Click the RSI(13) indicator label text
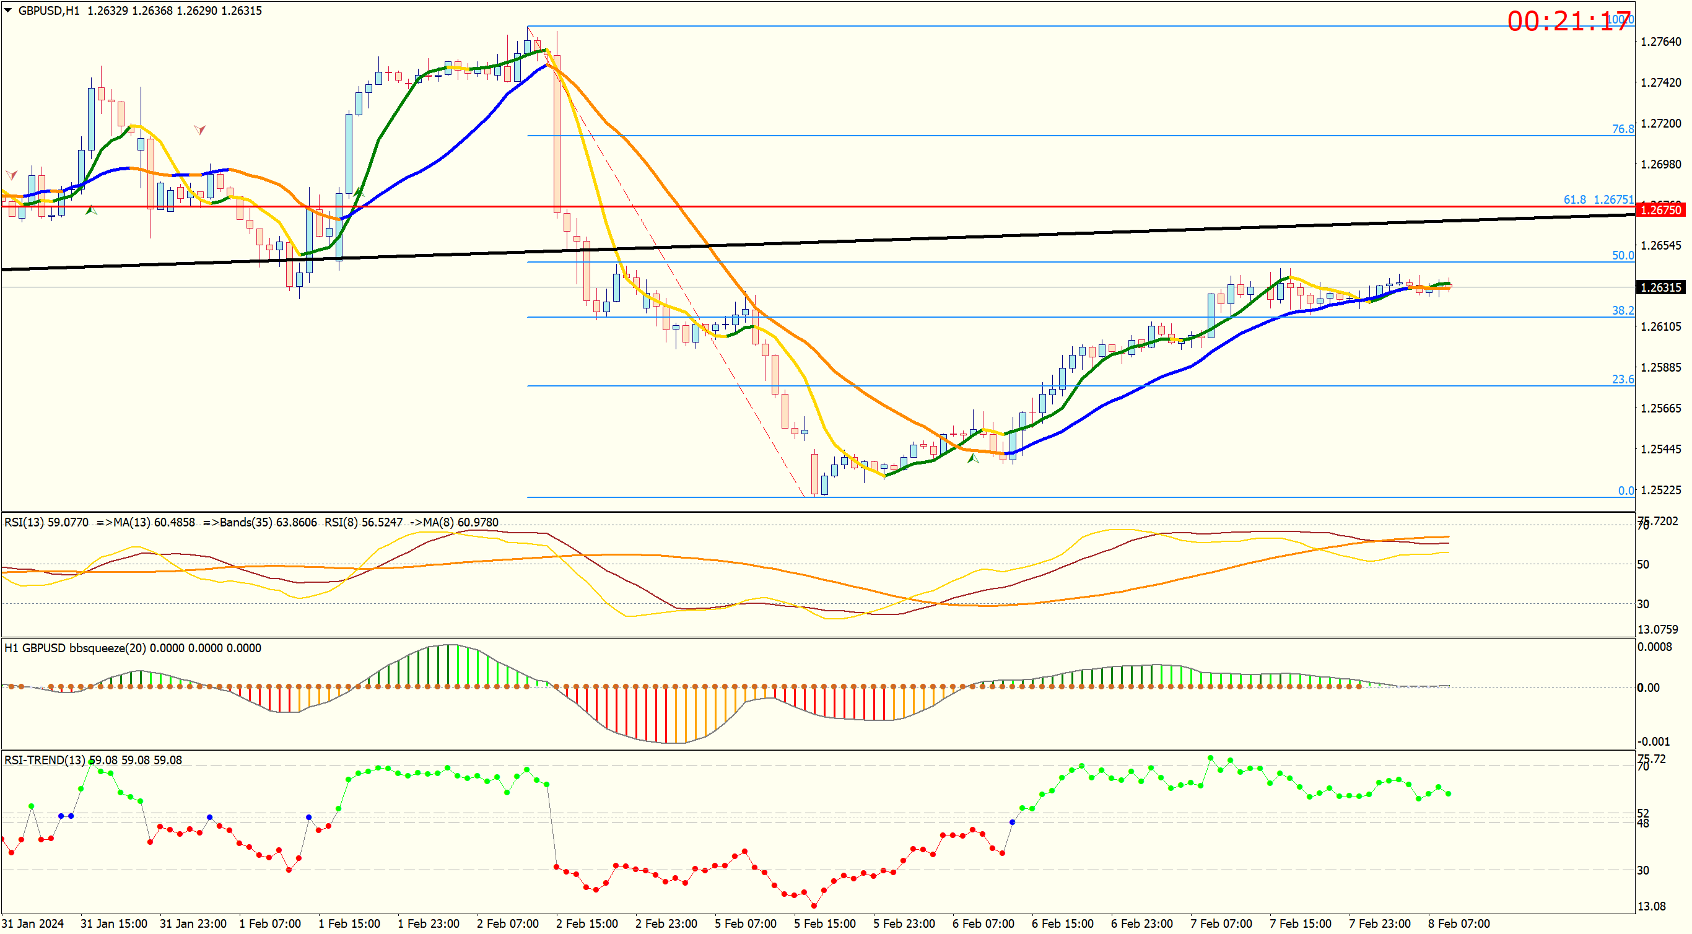Viewport: 1692px width, 934px height. [x=46, y=523]
